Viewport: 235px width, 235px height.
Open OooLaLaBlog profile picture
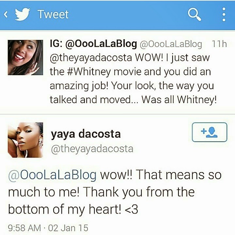25,57
